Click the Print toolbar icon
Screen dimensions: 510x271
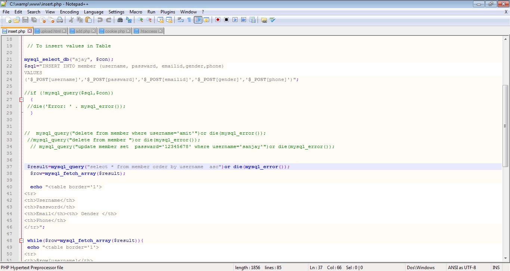[x=60, y=20]
